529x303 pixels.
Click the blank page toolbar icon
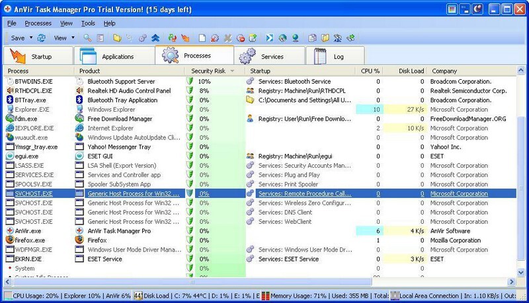[202, 38]
